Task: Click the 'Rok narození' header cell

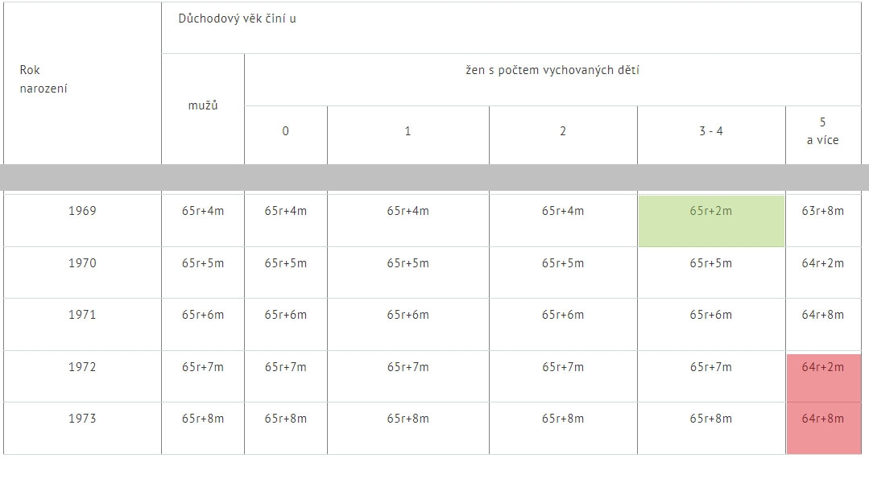Action: (83, 83)
